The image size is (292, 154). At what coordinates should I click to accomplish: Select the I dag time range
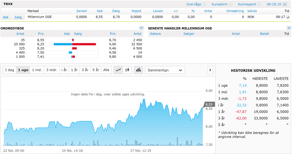tap(10, 70)
